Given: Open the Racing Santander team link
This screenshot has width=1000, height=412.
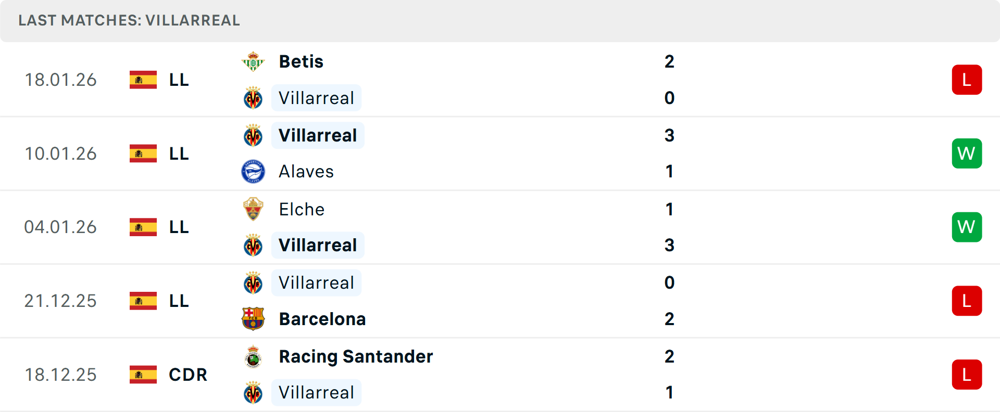Looking at the screenshot, I should 356,357.
